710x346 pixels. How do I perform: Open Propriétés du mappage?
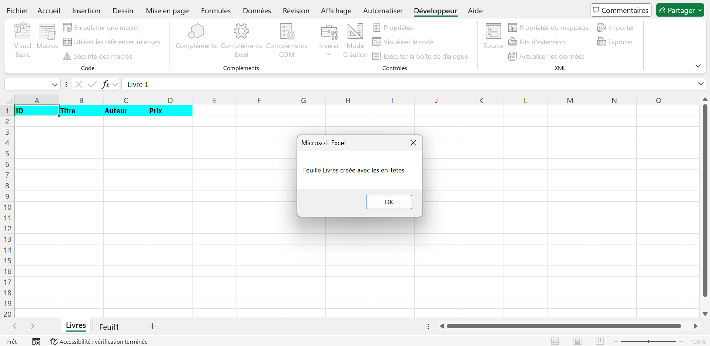click(548, 28)
